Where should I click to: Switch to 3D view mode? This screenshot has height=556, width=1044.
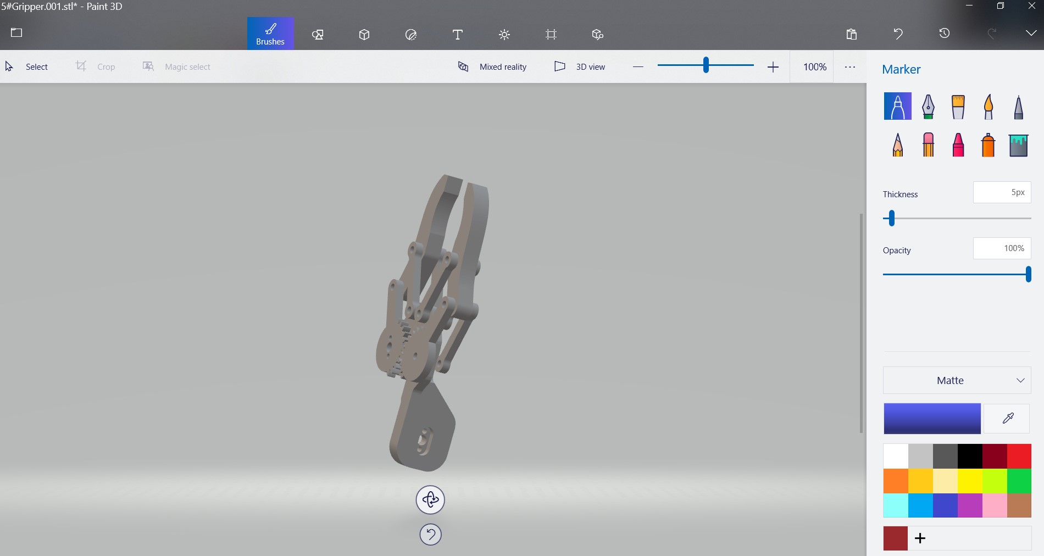coord(580,66)
